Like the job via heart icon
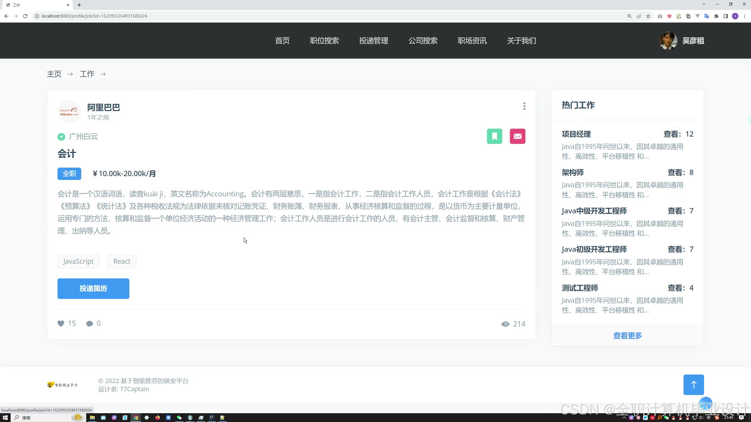 click(61, 324)
